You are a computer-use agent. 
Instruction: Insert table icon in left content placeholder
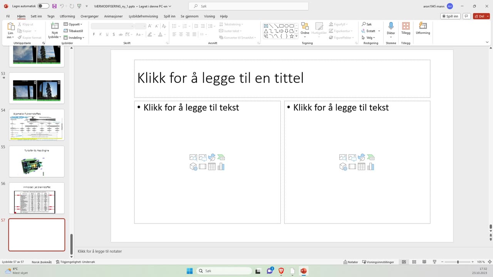pos(212,167)
